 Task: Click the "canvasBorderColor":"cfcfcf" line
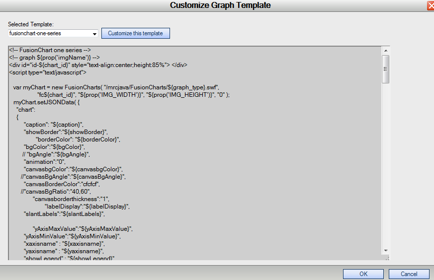coord(62,185)
